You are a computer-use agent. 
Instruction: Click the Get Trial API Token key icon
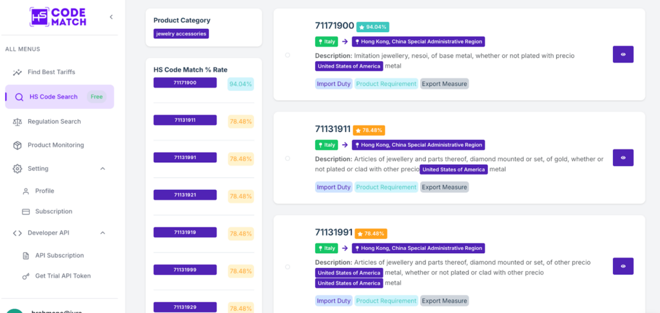(26, 276)
